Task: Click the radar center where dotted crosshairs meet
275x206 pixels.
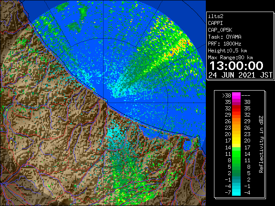Action: pos(103,103)
